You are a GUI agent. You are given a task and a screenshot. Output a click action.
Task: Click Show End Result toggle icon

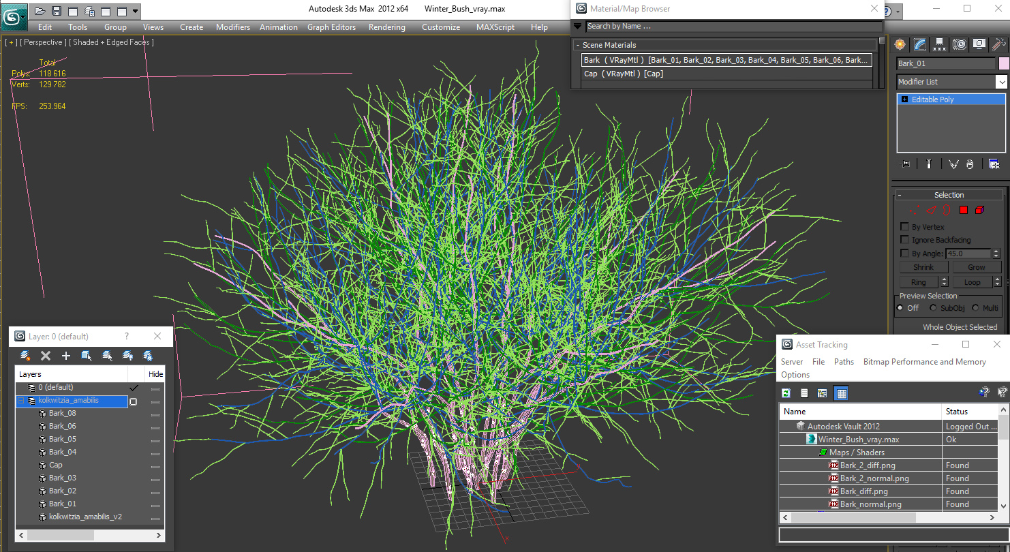pyautogui.click(x=928, y=164)
